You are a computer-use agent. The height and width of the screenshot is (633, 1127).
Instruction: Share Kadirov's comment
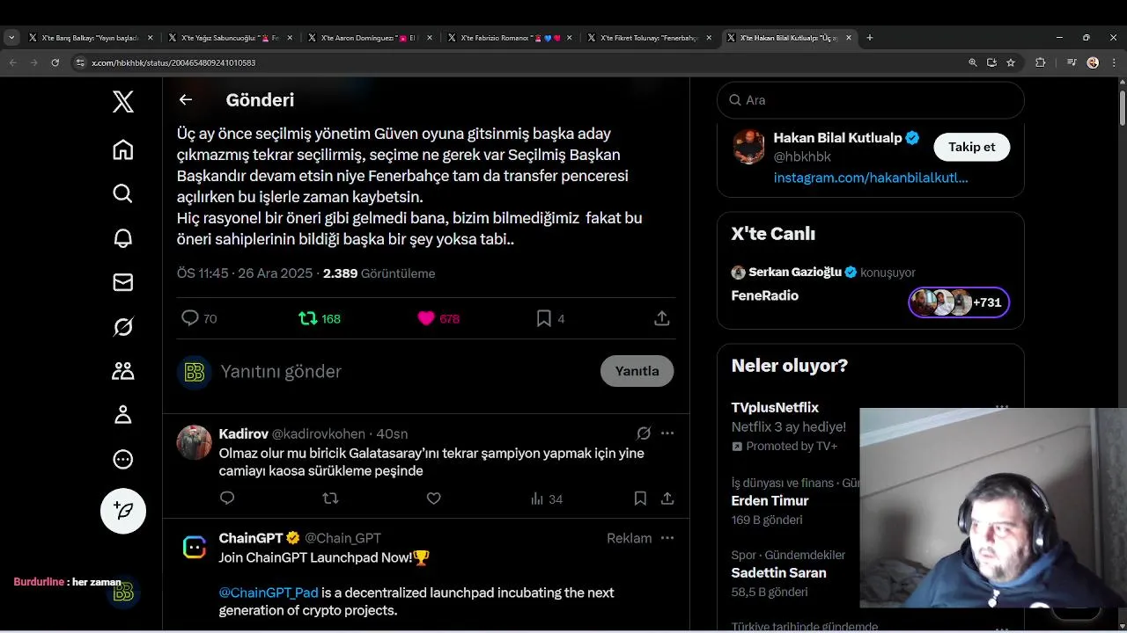pos(667,498)
